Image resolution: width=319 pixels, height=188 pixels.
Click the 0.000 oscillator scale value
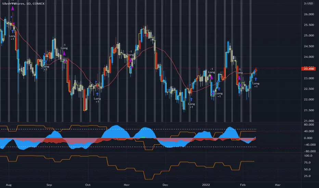(x=308, y=138)
